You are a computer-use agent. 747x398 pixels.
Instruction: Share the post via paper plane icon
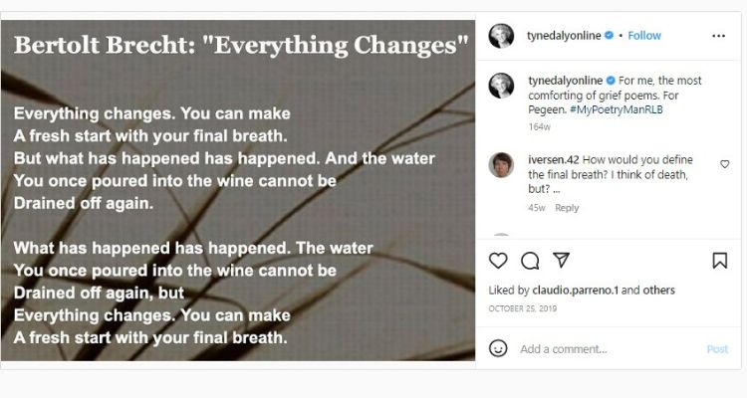(x=561, y=261)
